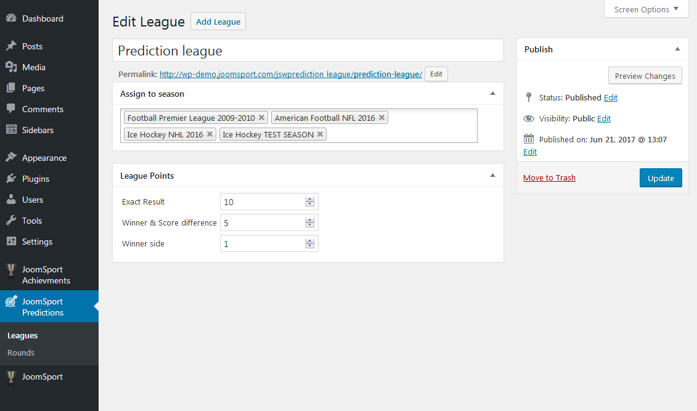The image size is (697, 411).
Task: Open the Screen Options dropdown
Action: click(646, 9)
